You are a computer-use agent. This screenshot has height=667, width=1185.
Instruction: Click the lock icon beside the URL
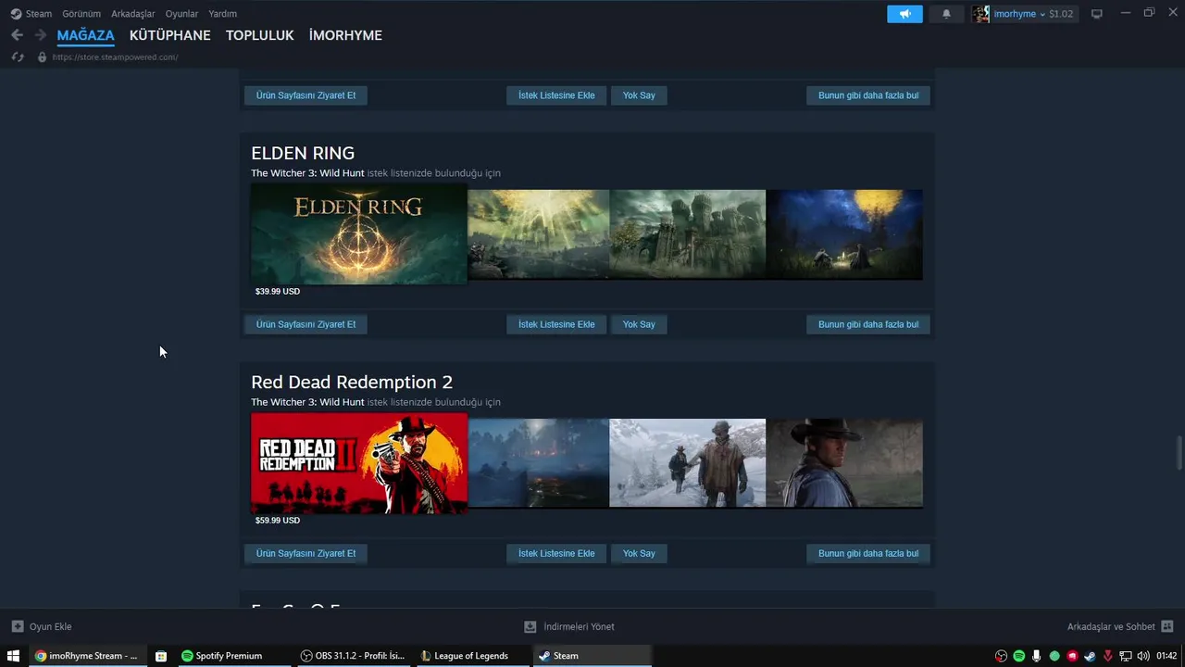pyautogui.click(x=42, y=57)
